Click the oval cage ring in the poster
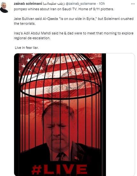The width and height of the screenshot is (137, 176). [x=60, y=89]
